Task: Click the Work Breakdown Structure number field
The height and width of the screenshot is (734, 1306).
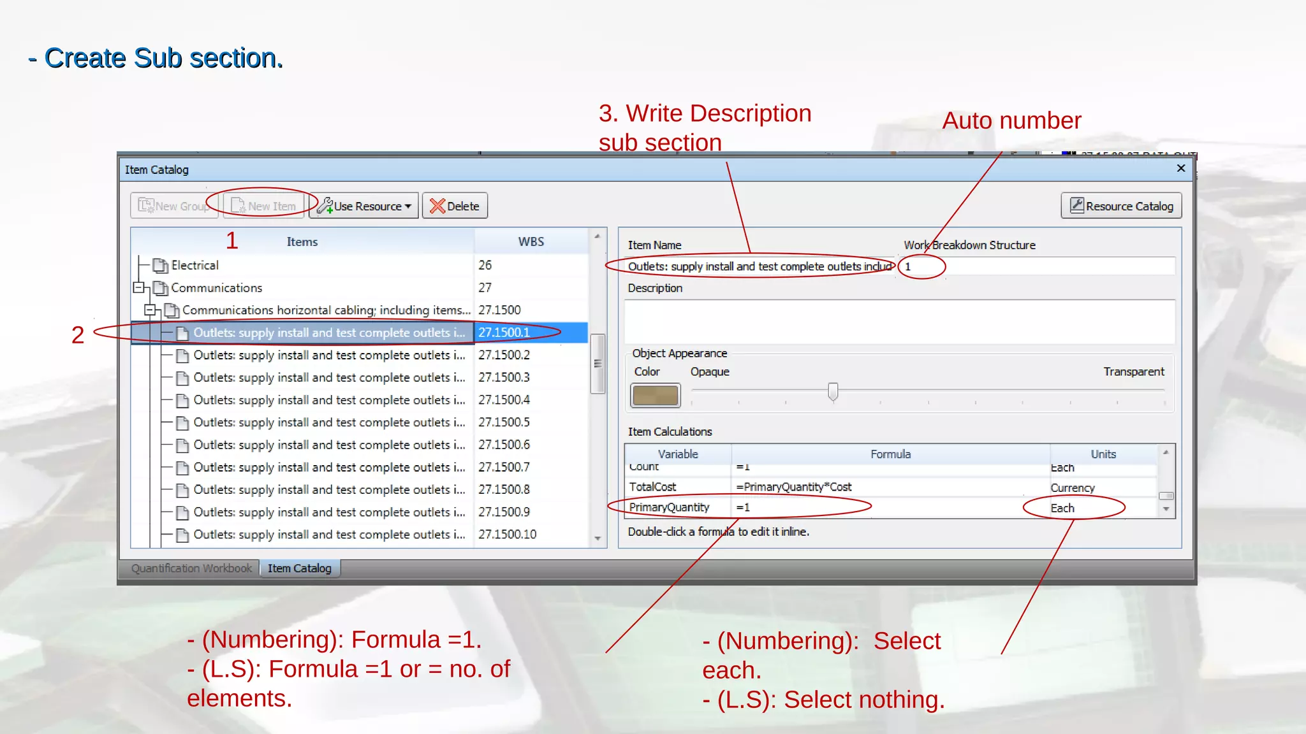Action: pyautogui.click(x=1036, y=266)
